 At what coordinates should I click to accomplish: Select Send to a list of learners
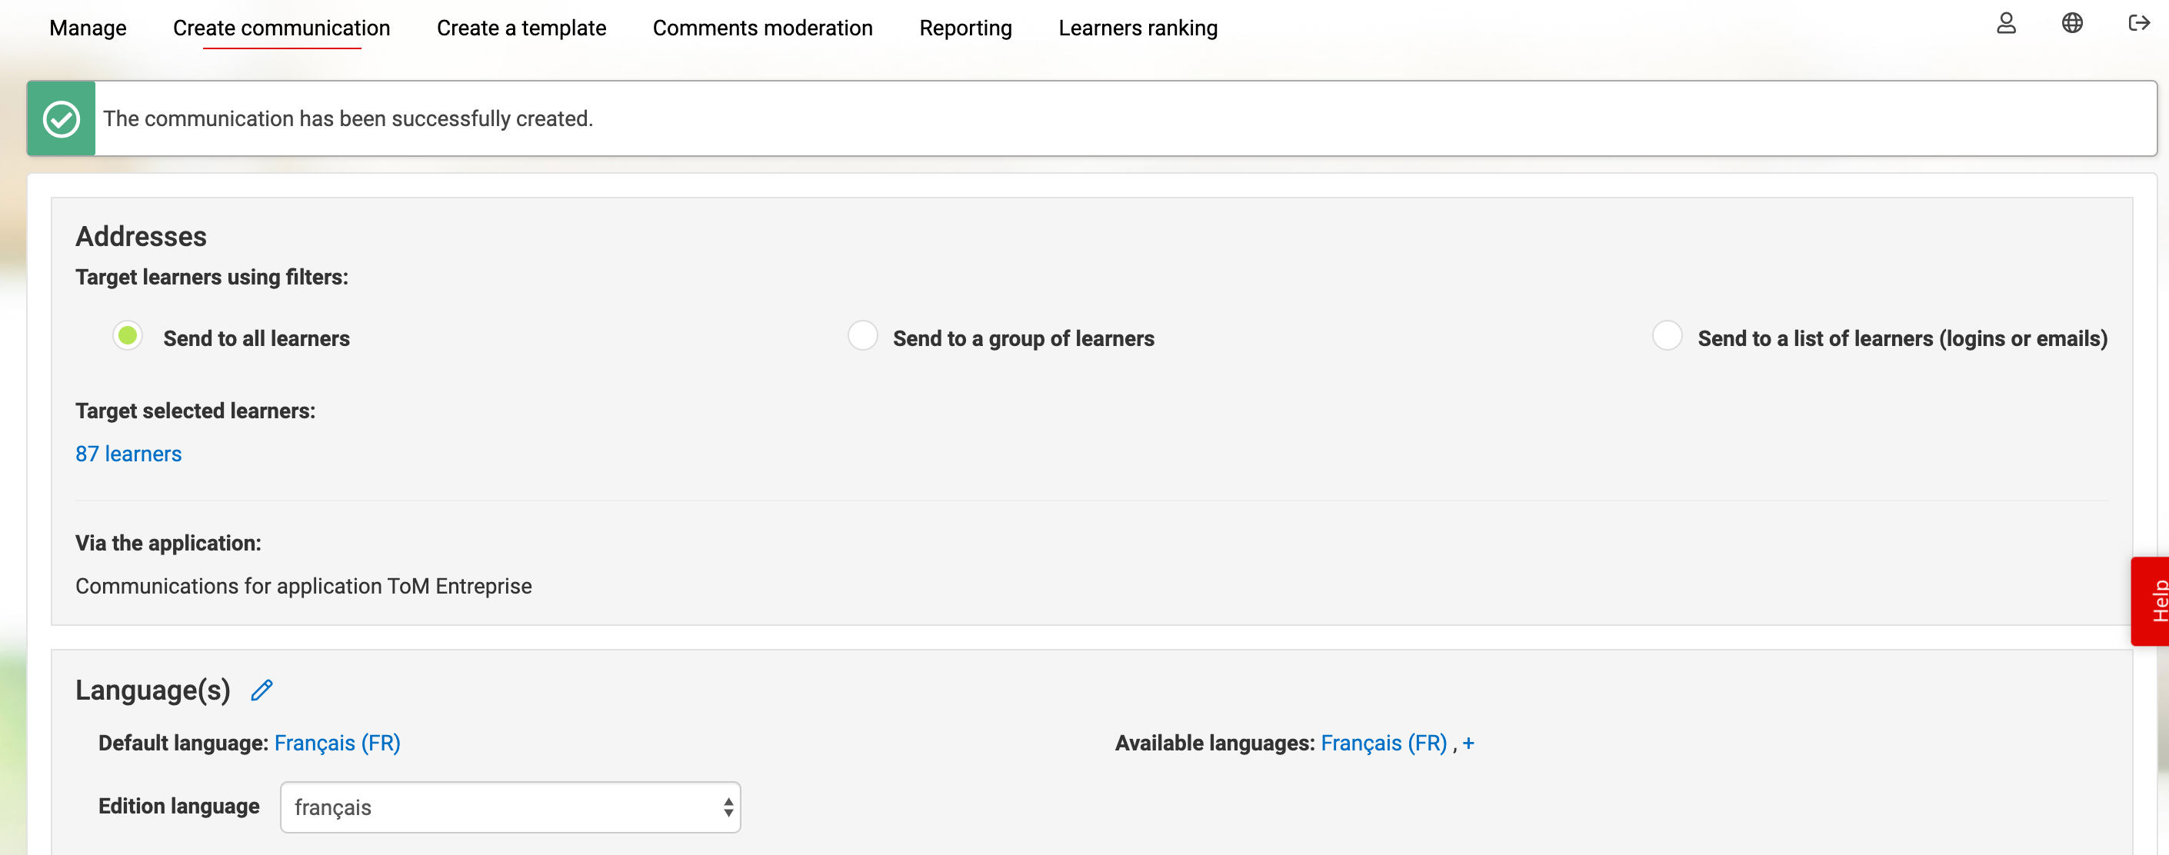tap(1668, 336)
